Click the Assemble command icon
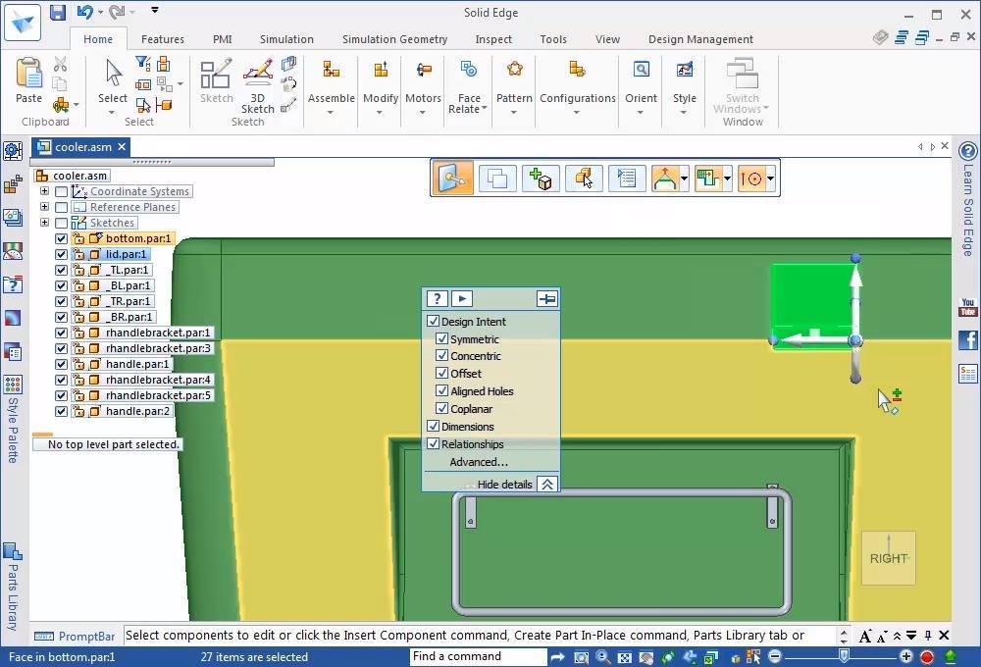The height and width of the screenshot is (667, 981). coord(331,69)
